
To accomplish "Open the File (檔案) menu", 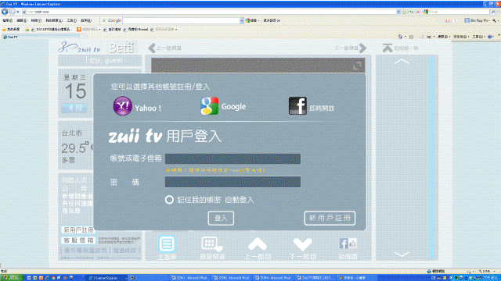I will (7, 20).
